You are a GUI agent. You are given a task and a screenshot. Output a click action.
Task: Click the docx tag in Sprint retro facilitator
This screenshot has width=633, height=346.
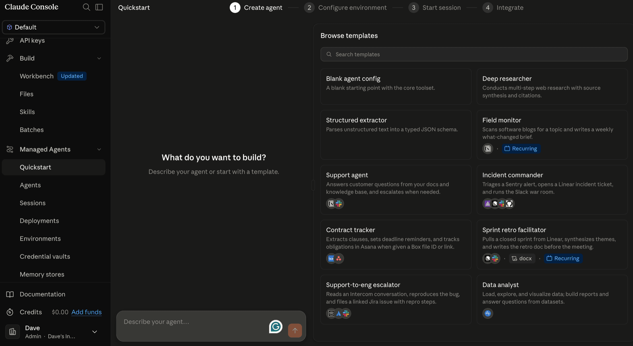point(522,259)
